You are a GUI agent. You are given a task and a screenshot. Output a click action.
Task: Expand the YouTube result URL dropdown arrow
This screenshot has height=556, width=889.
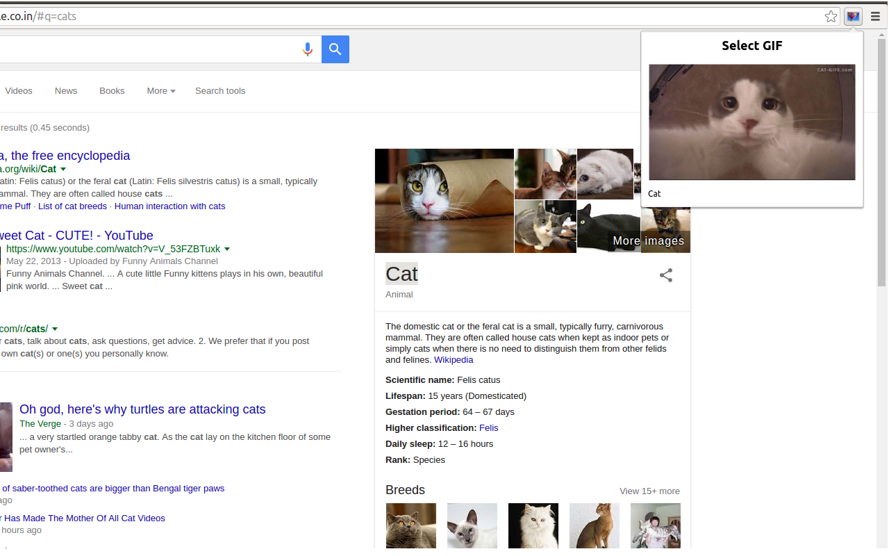point(227,249)
